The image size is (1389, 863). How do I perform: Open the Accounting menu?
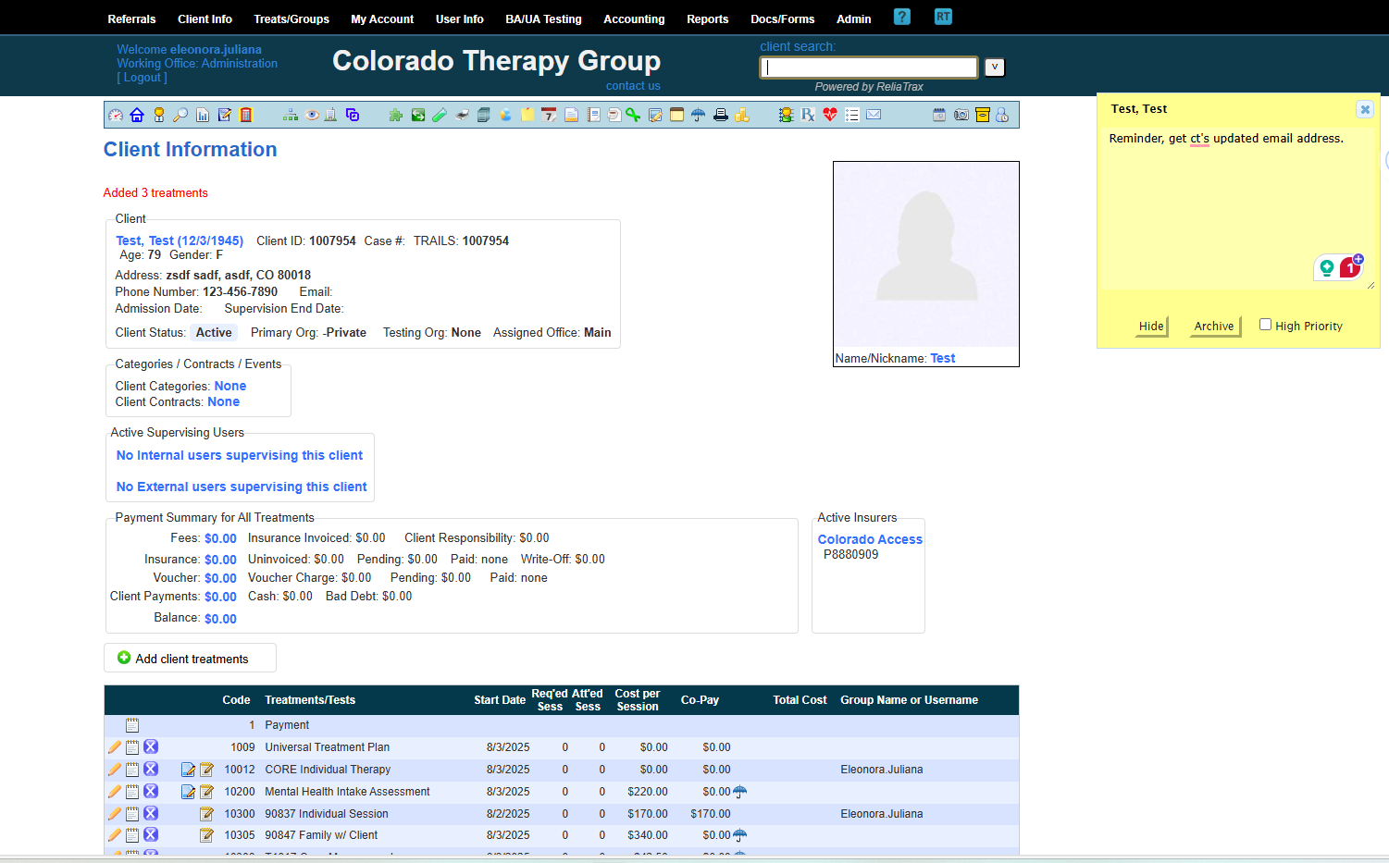pos(634,18)
